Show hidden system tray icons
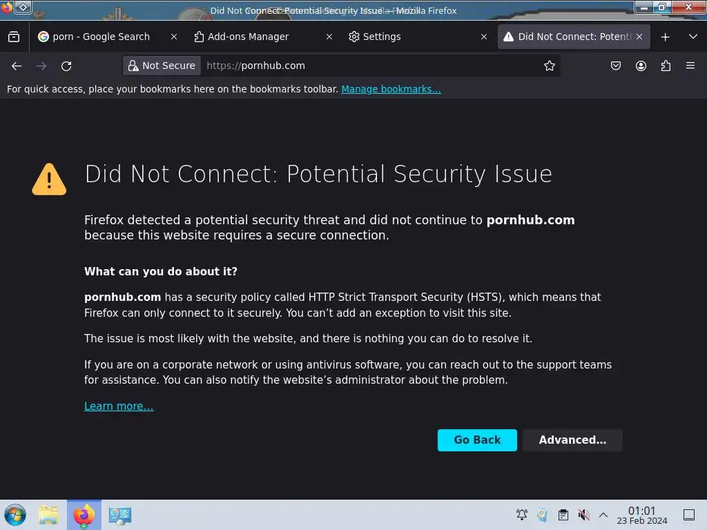Screen dimensions: 707x530 [x=603, y=515]
